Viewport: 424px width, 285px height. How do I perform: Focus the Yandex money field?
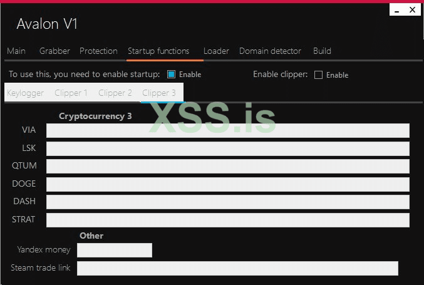(x=115, y=250)
